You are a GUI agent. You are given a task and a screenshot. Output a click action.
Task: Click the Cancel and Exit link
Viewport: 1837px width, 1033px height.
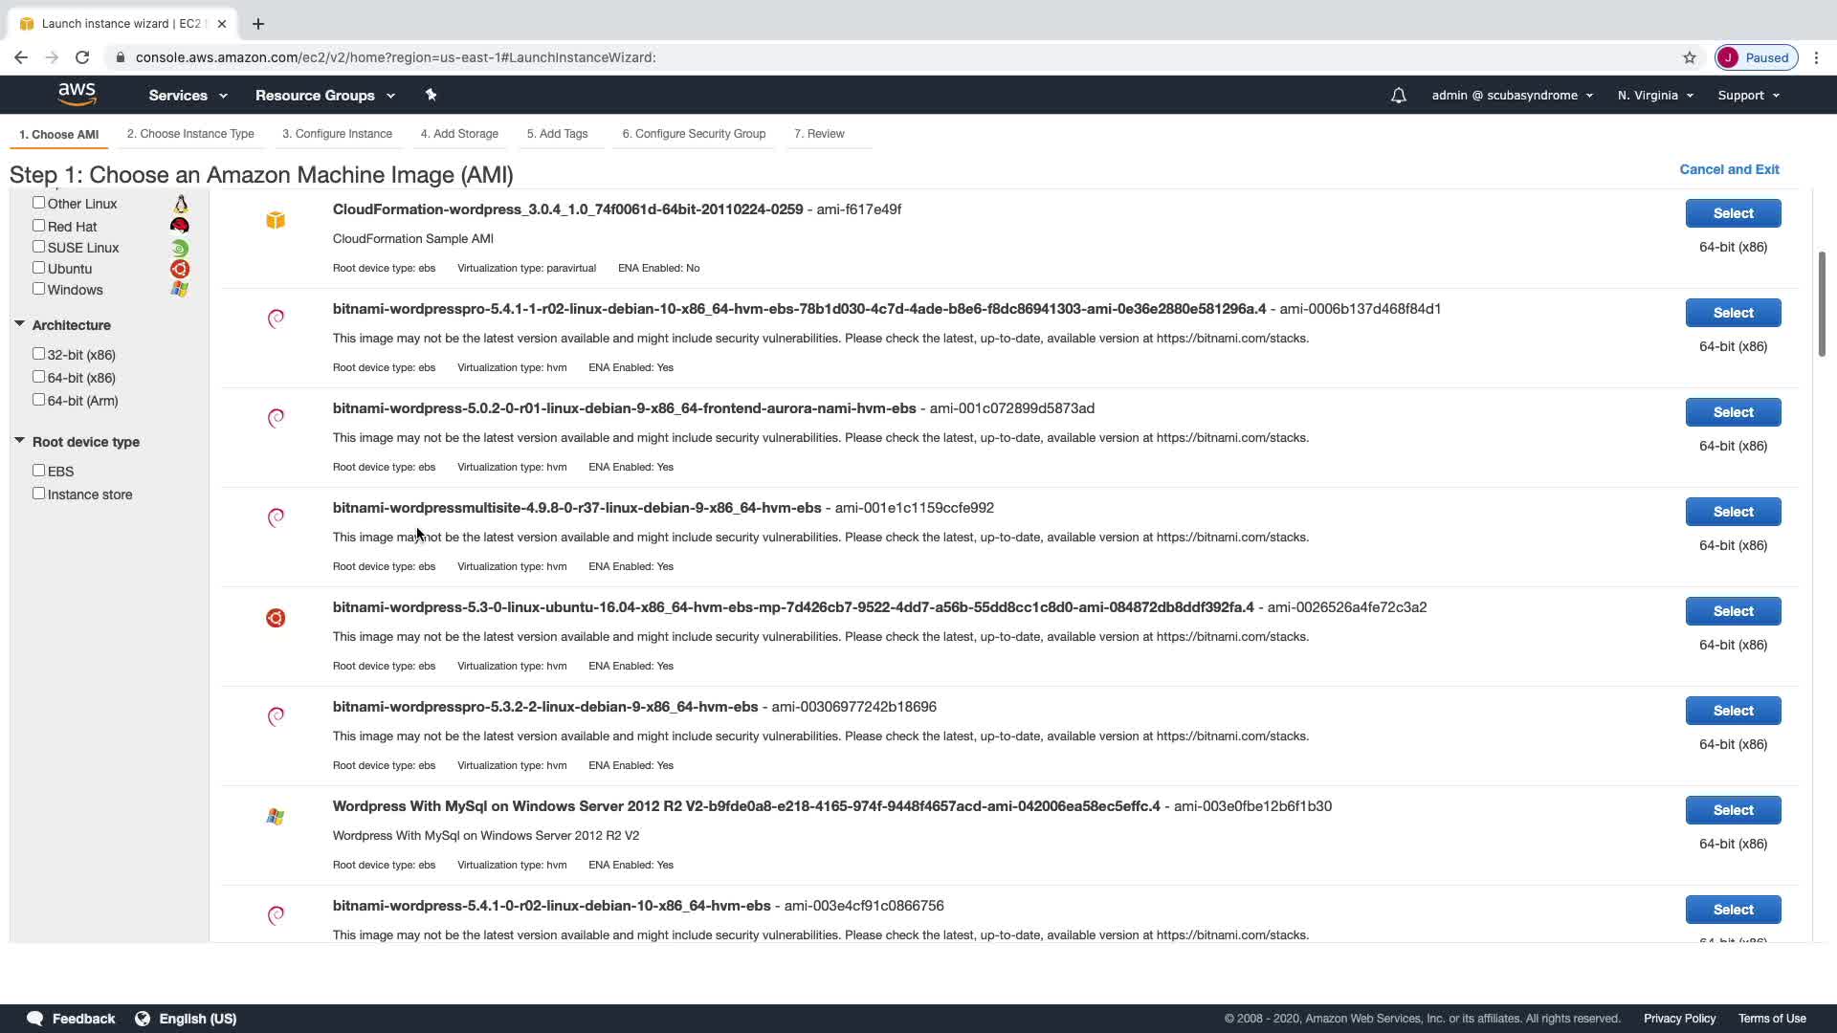click(x=1729, y=169)
